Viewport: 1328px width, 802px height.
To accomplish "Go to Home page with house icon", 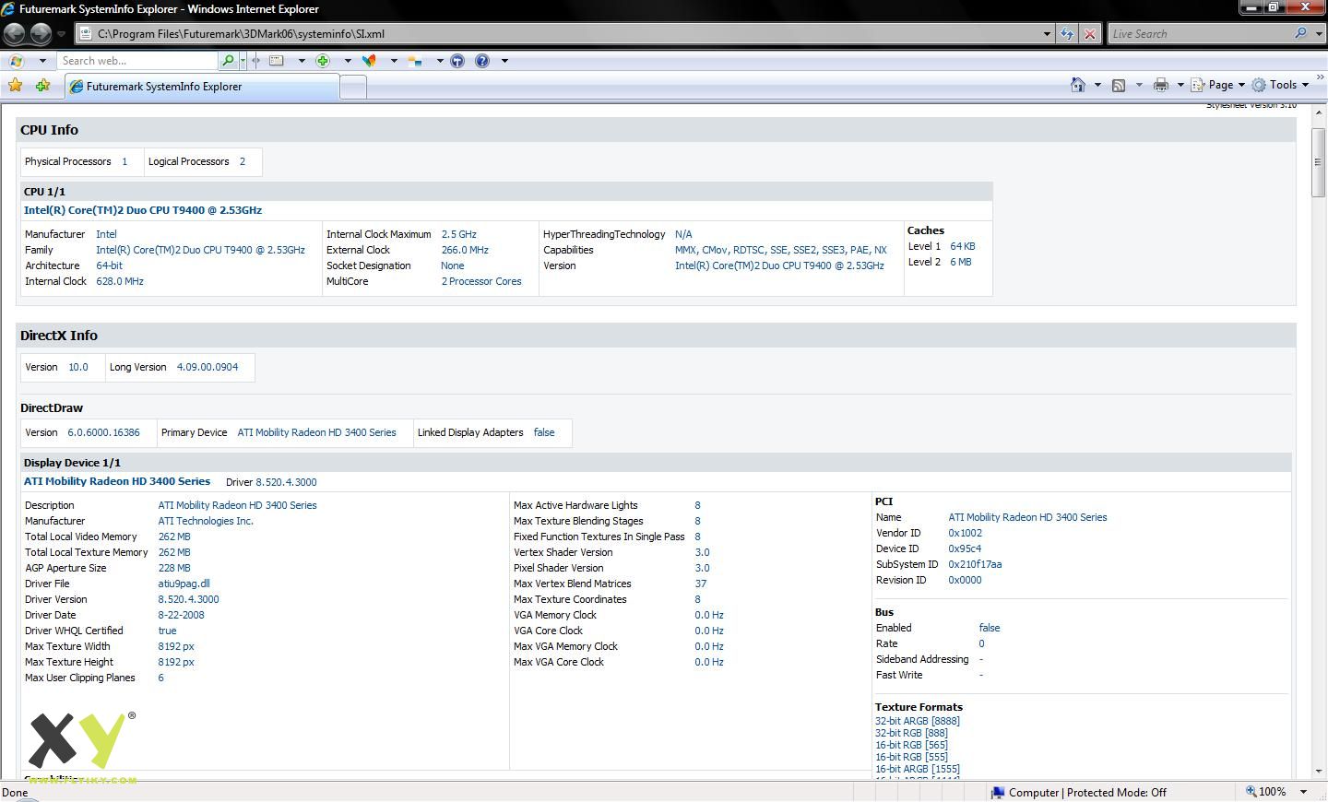I will (1077, 85).
